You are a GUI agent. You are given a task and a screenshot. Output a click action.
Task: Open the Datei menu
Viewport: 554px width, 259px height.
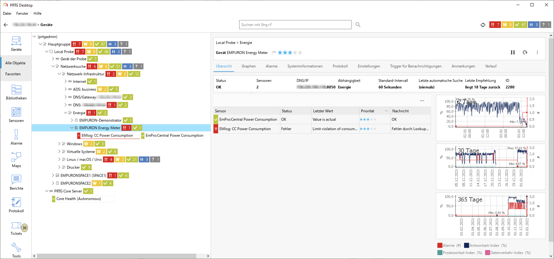click(x=7, y=13)
